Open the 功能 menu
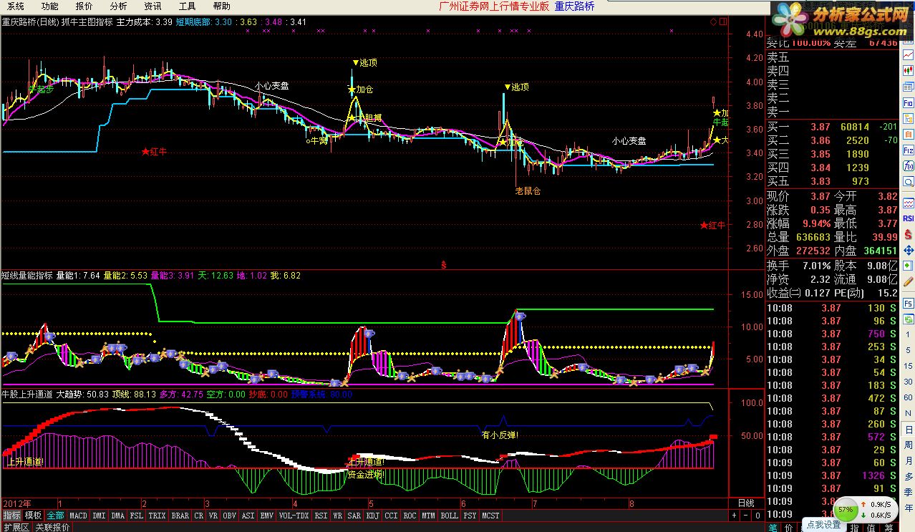 (x=49, y=6)
